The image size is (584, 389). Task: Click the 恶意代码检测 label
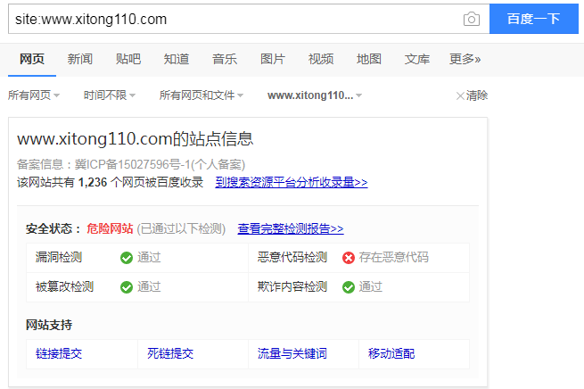pos(292,257)
